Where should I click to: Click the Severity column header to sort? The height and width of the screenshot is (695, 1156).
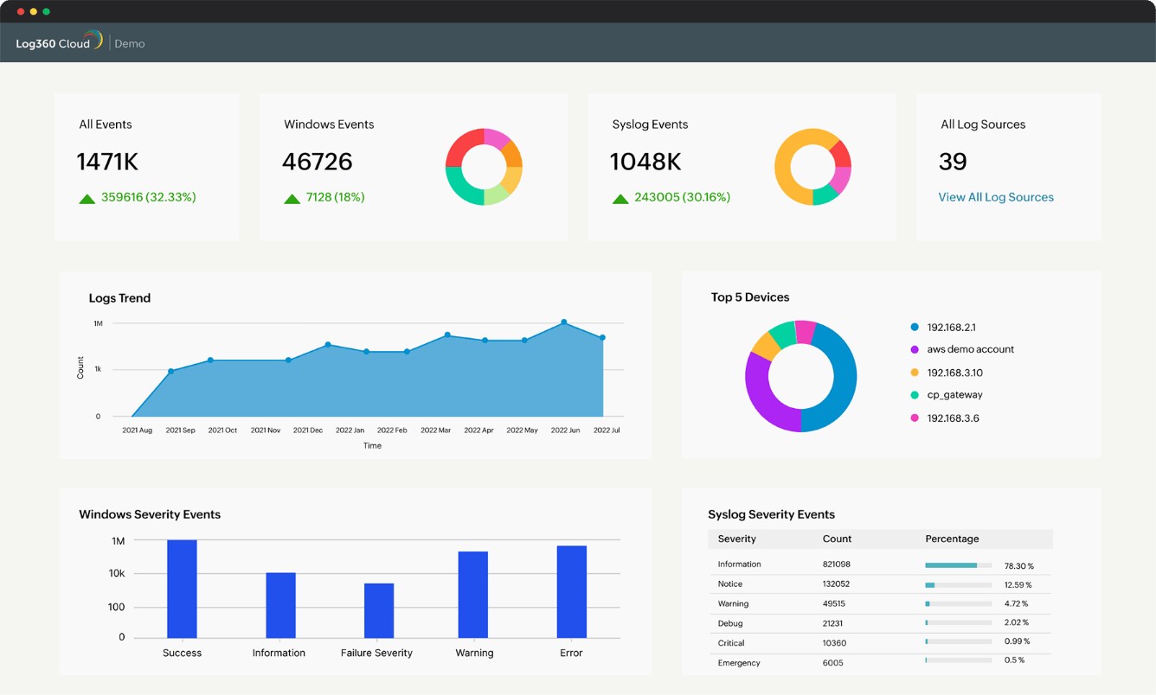click(x=735, y=539)
